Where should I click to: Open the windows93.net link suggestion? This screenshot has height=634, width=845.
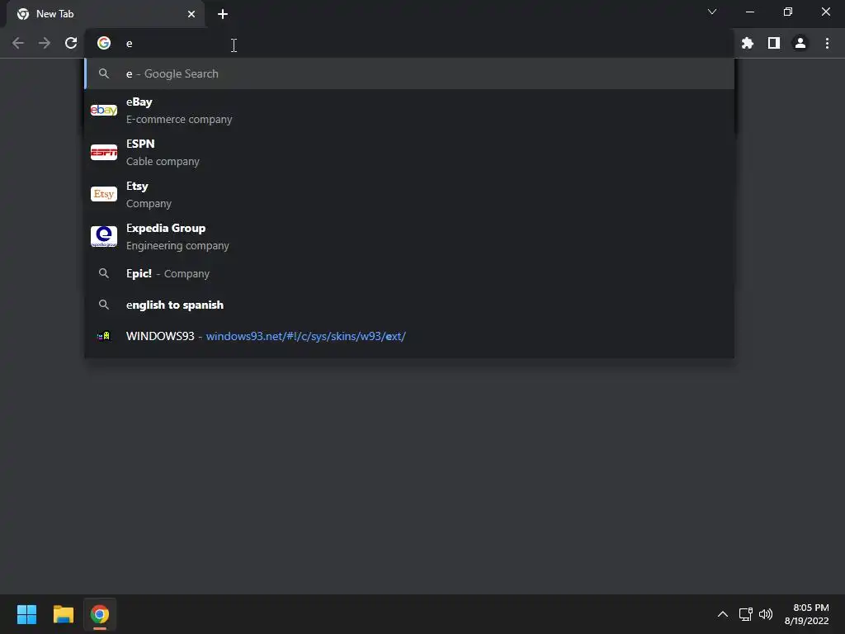(409, 336)
